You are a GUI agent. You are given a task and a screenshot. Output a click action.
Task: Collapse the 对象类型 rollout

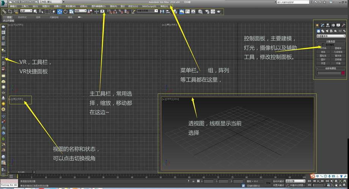[330, 41]
